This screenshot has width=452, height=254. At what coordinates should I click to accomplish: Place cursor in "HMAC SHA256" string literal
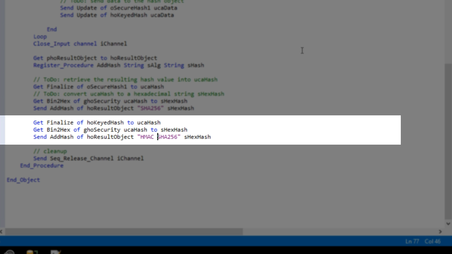pos(159,137)
